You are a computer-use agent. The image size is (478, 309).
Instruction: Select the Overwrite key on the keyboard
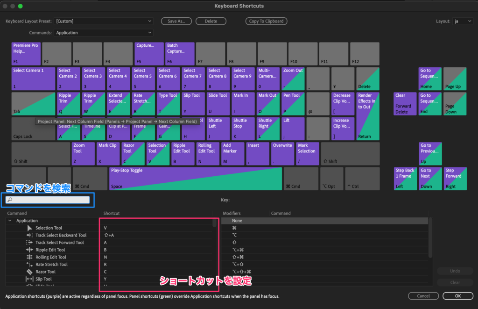[x=283, y=154]
